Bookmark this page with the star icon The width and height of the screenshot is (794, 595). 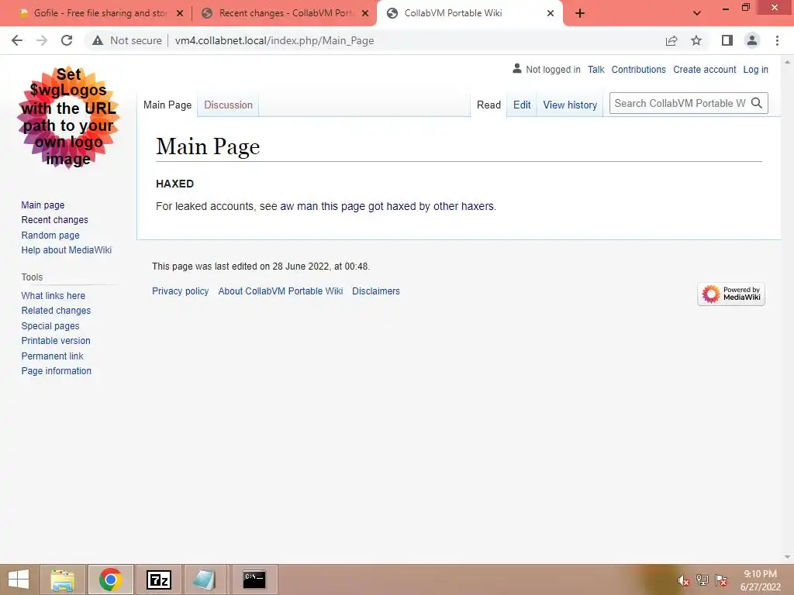click(x=697, y=40)
